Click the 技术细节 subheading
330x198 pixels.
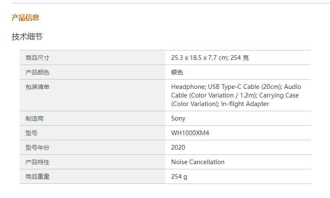point(27,37)
